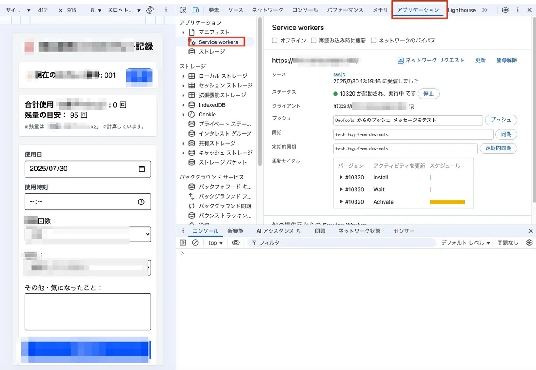Click the clock icon in time field
This screenshot has height=370, width=536.
click(142, 202)
